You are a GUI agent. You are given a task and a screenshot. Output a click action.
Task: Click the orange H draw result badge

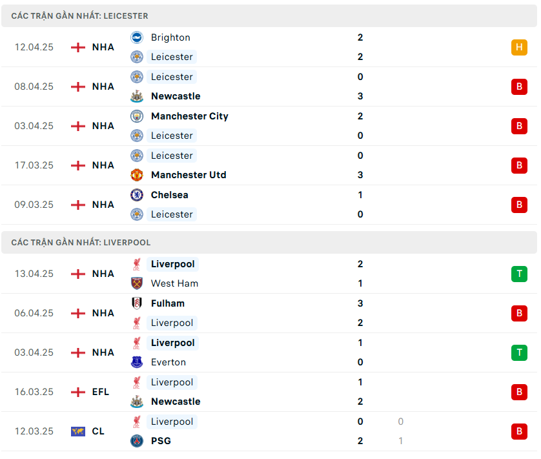pos(519,47)
